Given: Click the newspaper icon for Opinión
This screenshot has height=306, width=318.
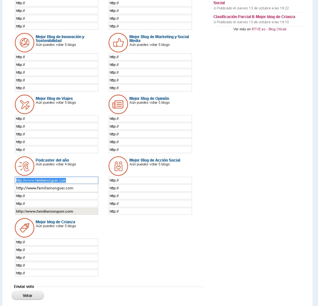Looking at the screenshot, I should point(118,104).
